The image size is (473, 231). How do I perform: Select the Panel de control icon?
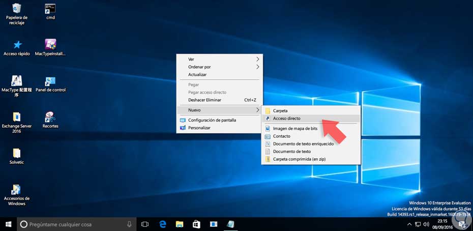click(x=50, y=84)
